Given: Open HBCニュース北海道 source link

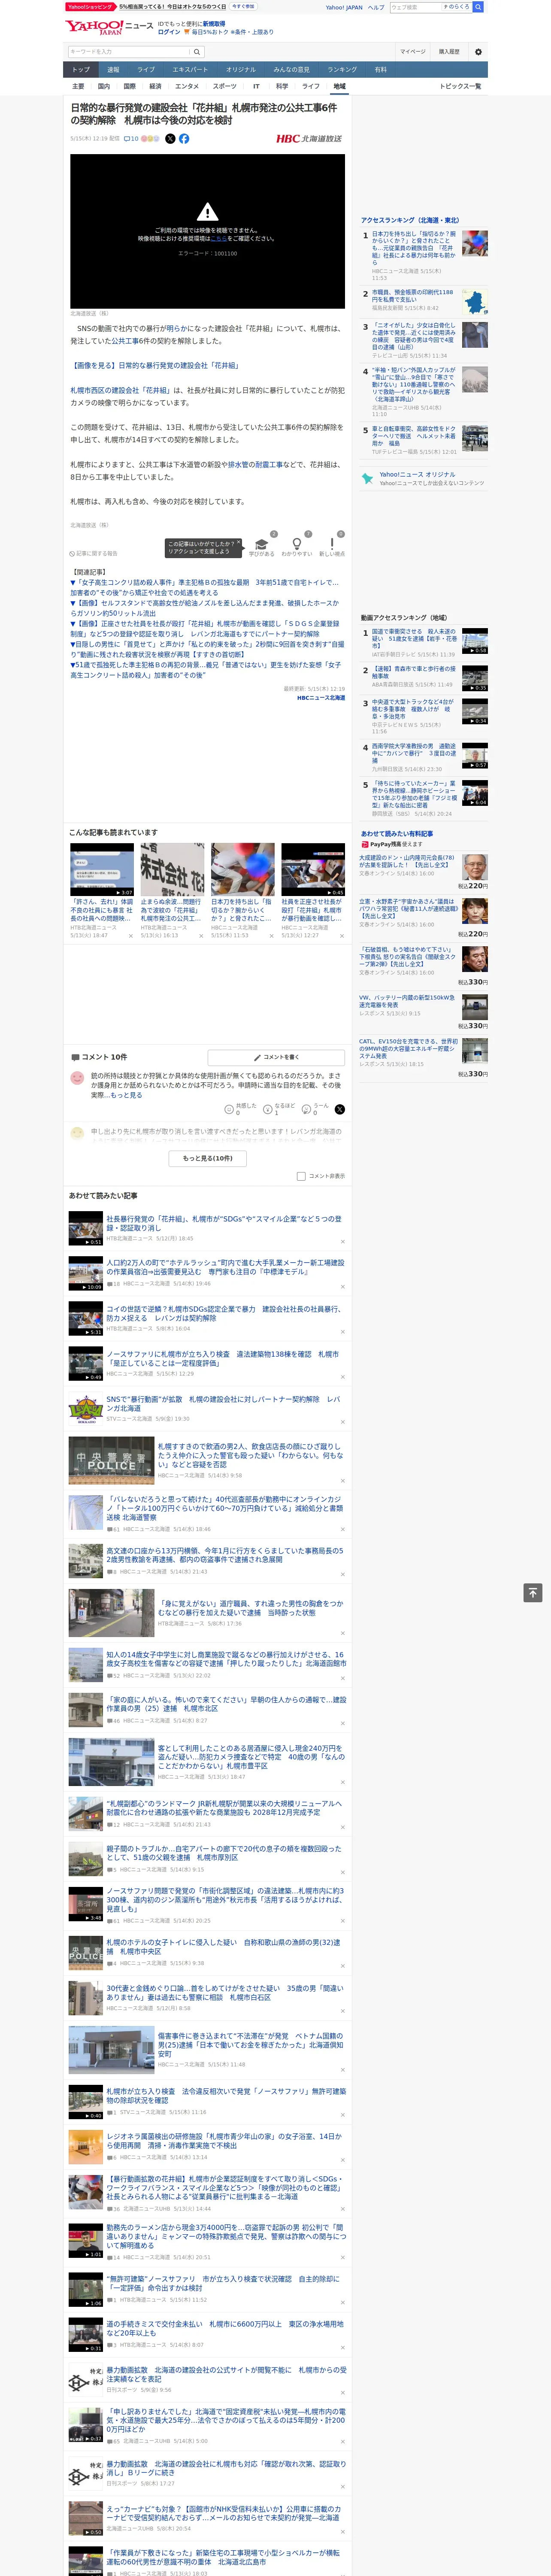Looking at the screenshot, I should pos(320,698).
